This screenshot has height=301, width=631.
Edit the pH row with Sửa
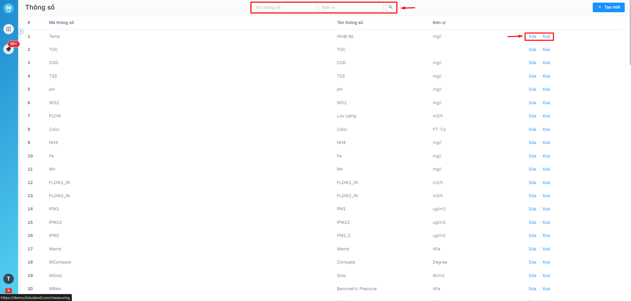coord(532,89)
